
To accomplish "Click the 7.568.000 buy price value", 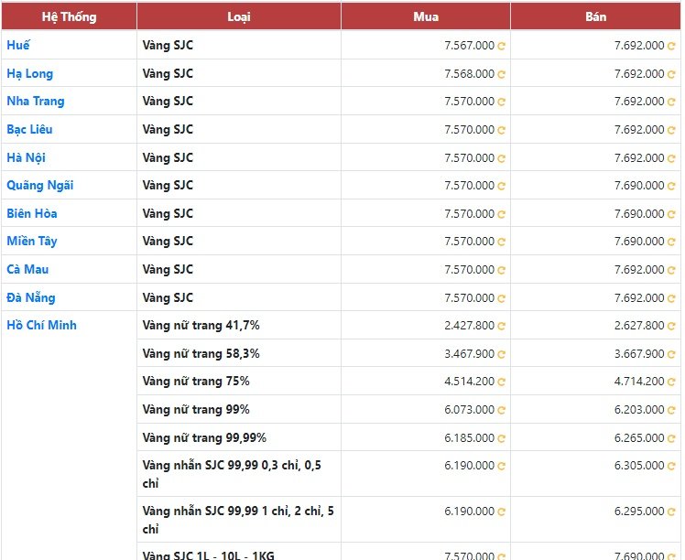I will (469, 74).
